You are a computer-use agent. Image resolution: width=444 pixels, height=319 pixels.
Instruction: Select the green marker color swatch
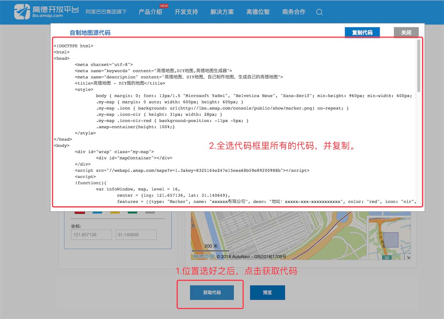coord(133,212)
